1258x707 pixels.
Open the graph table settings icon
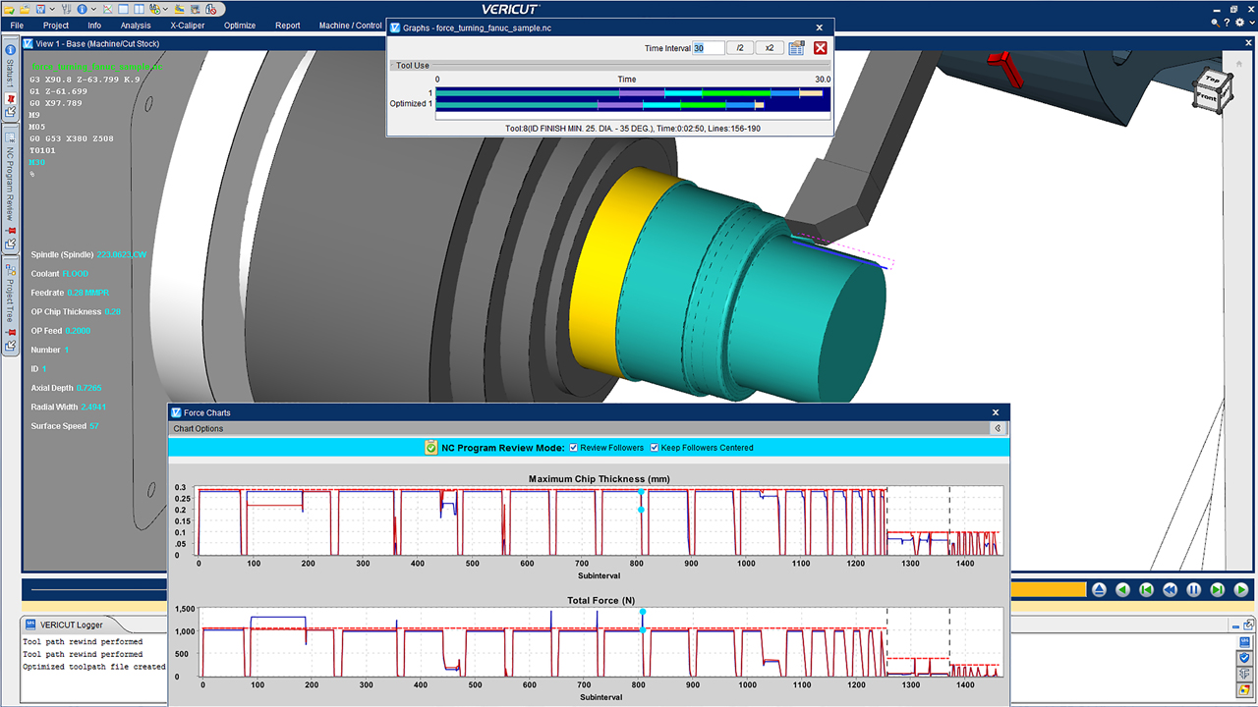coord(796,48)
